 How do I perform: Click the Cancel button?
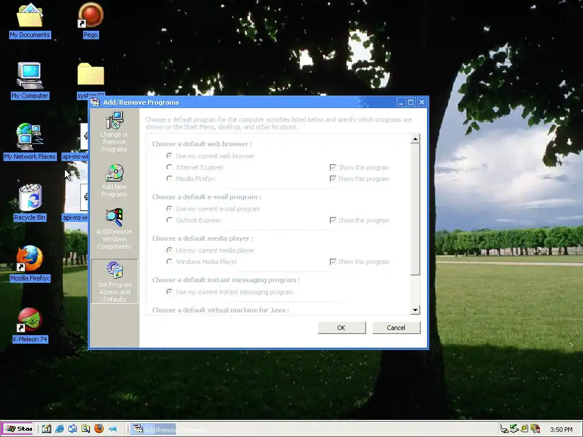click(x=396, y=328)
